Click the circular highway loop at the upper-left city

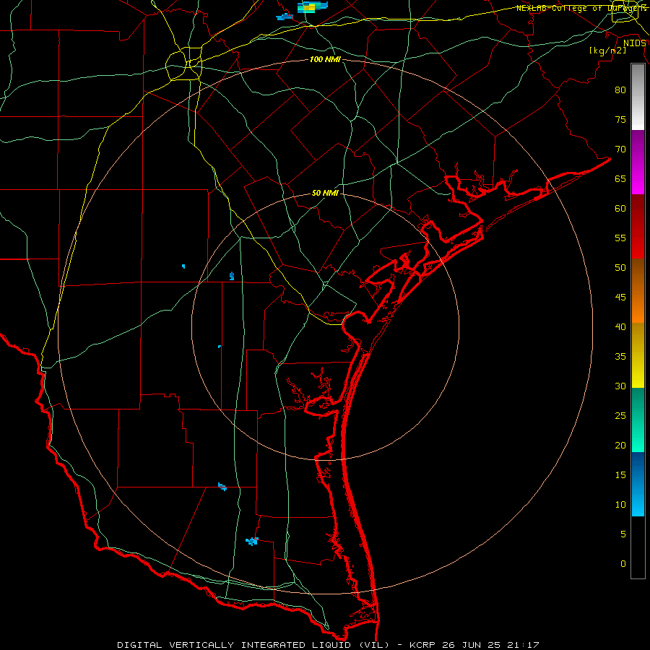183,64
